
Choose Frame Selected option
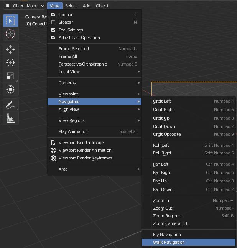tap(74, 49)
